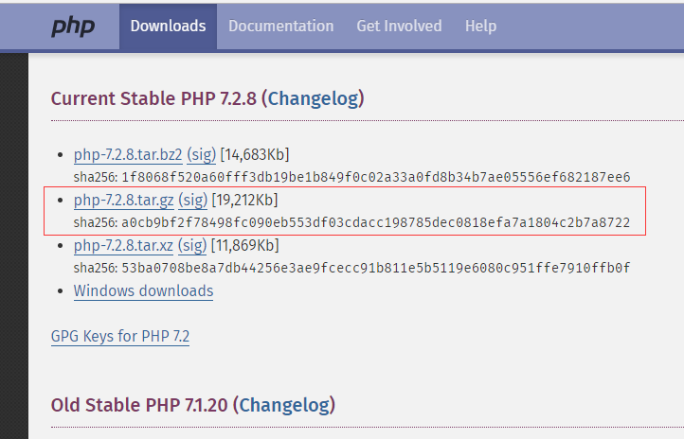Click the Current Stable PHP 7.2.8 heading
The image size is (684, 439).
tap(207, 98)
